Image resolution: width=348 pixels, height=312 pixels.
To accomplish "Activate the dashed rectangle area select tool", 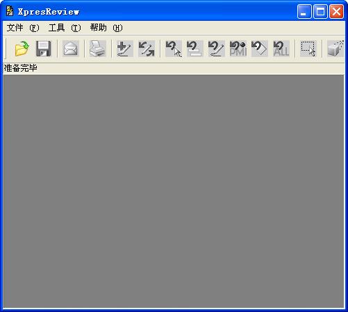I will 308,49.
